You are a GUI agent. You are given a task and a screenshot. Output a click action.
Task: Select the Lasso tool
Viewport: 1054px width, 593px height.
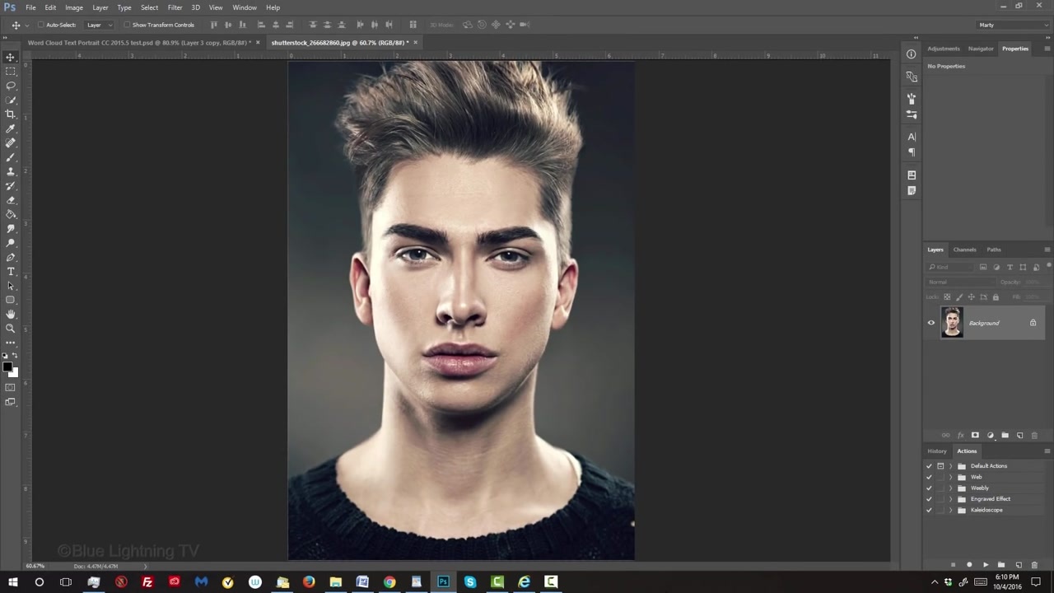[x=11, y=86]
